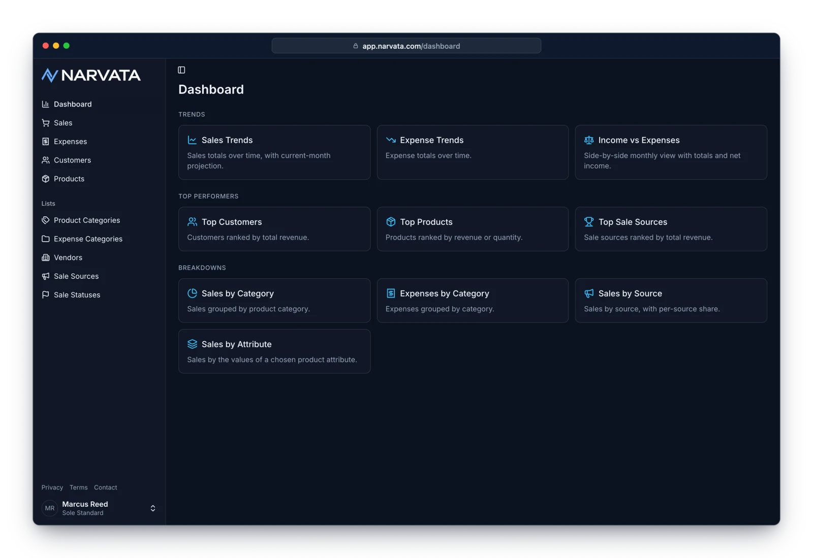The height and width of the screenshot is (558, 813).
Task: Click the Products box icon in sidebar
Action: click(46, 179)
